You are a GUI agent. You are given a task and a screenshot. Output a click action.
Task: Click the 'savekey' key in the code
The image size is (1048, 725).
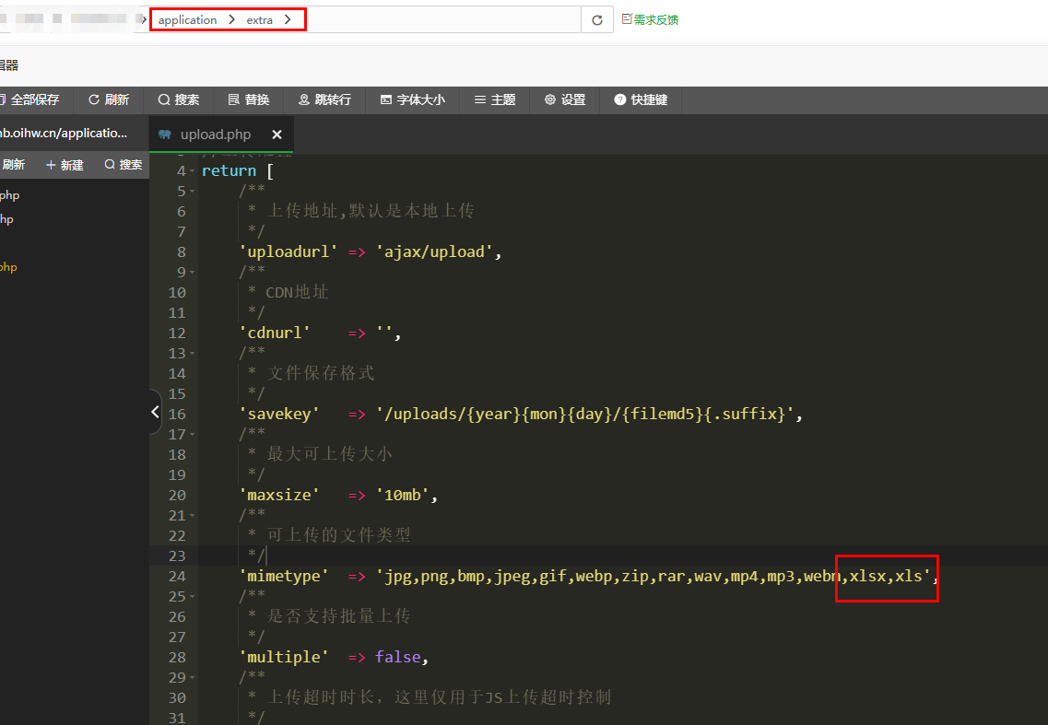click(x=279, y=415)
